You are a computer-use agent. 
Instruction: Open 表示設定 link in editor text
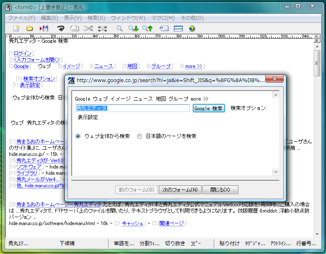(30, 85)
